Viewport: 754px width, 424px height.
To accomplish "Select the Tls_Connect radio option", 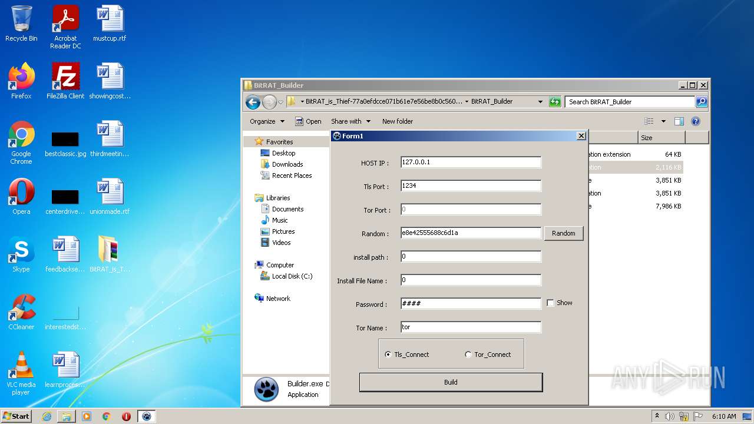I will pyautogui.click(x=388, y=355).
